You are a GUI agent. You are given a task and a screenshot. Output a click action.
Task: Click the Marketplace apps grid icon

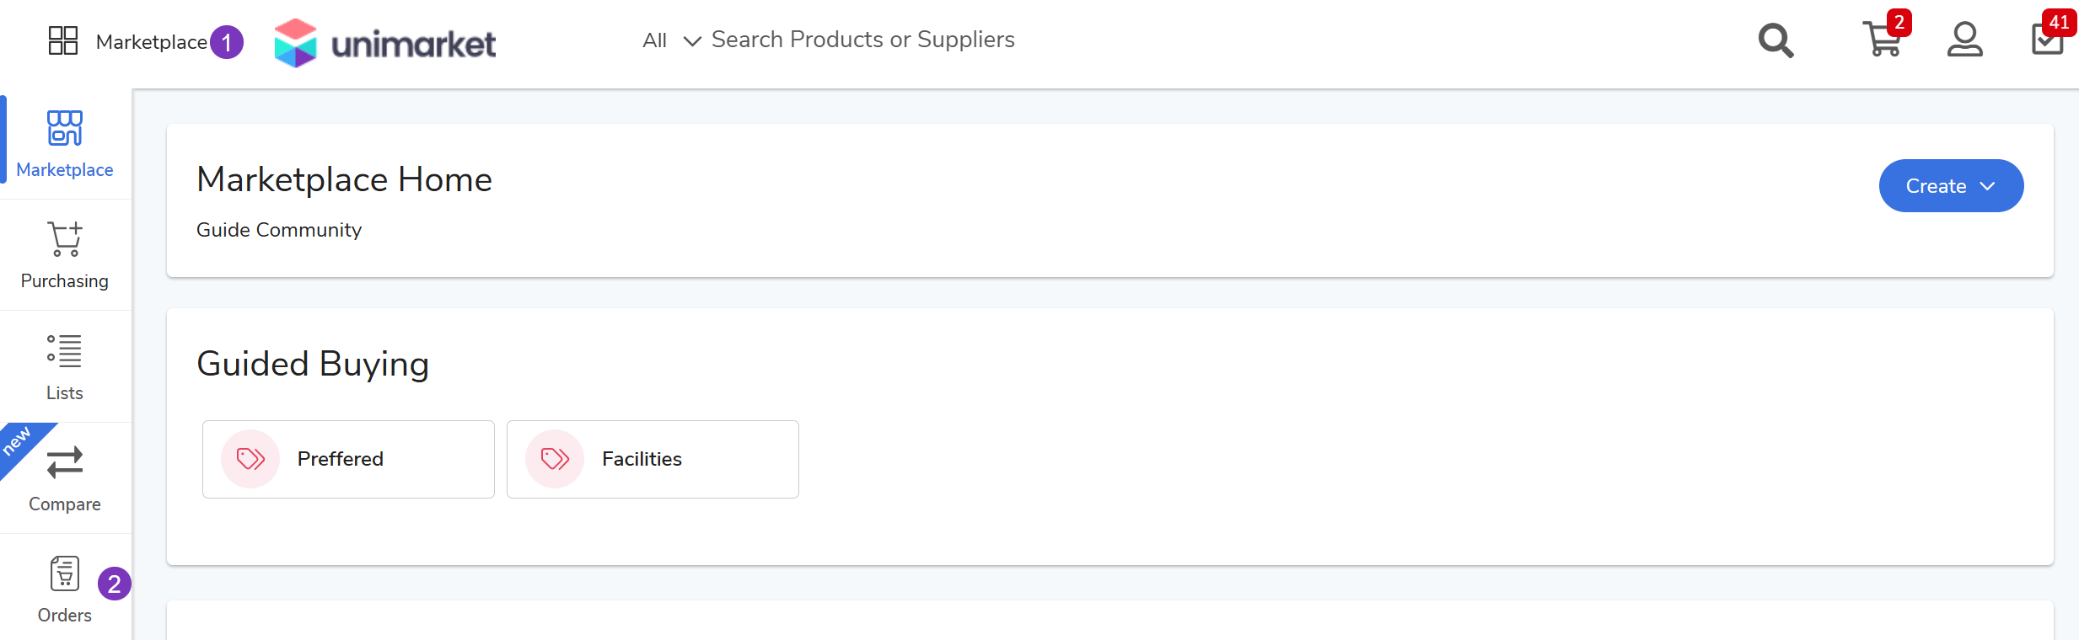click(x=63, y=40)
